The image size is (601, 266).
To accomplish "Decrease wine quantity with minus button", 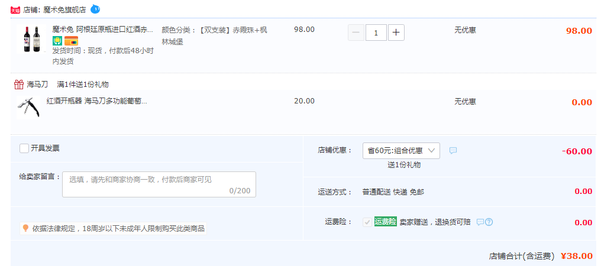I will click(x=356, y=33).
